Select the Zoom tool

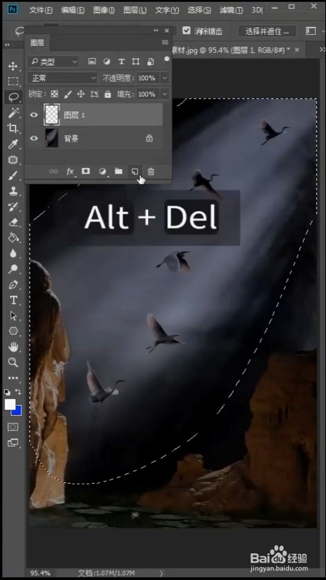(x=13, y=362)
